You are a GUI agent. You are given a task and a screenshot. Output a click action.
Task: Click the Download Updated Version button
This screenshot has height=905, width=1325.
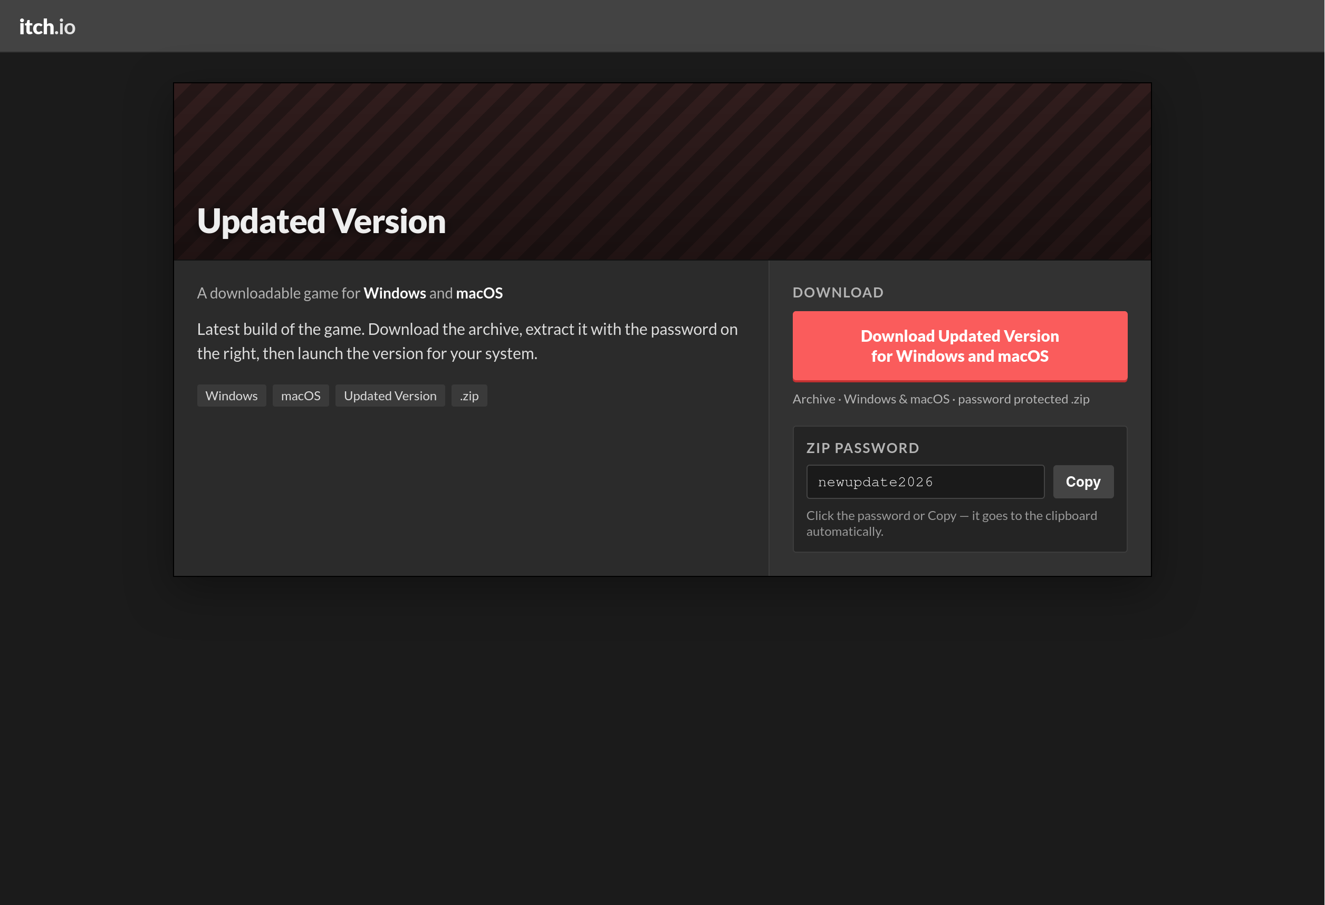[959, 346]
